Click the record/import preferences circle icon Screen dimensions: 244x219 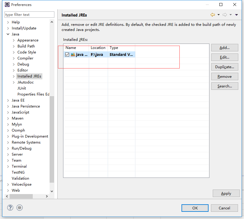click(20, 208)
